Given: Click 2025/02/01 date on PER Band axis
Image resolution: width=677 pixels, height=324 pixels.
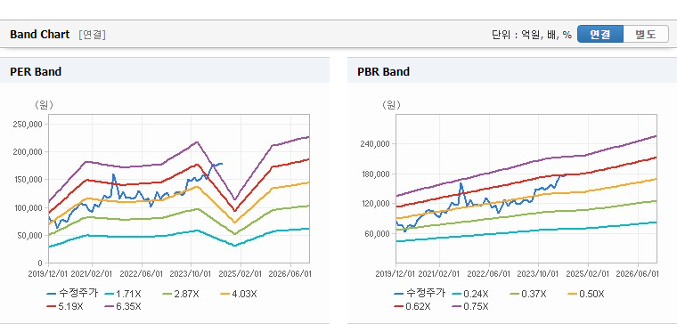Looking at the screenshot, I should click(x=240, y=274).
